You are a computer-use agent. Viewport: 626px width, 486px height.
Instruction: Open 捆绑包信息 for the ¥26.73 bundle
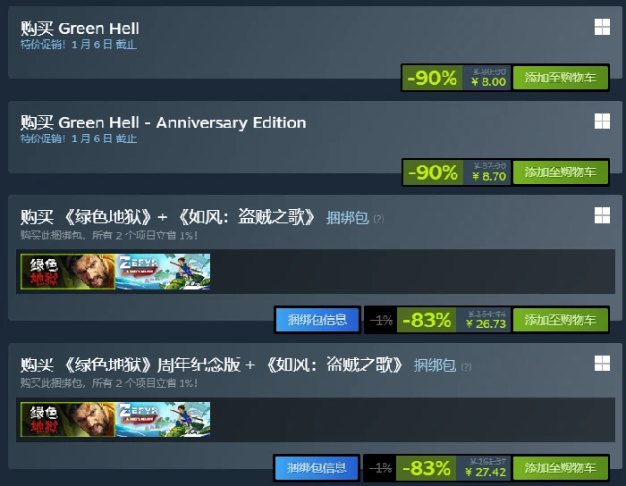pyautogui.click(x=317, y=320)
